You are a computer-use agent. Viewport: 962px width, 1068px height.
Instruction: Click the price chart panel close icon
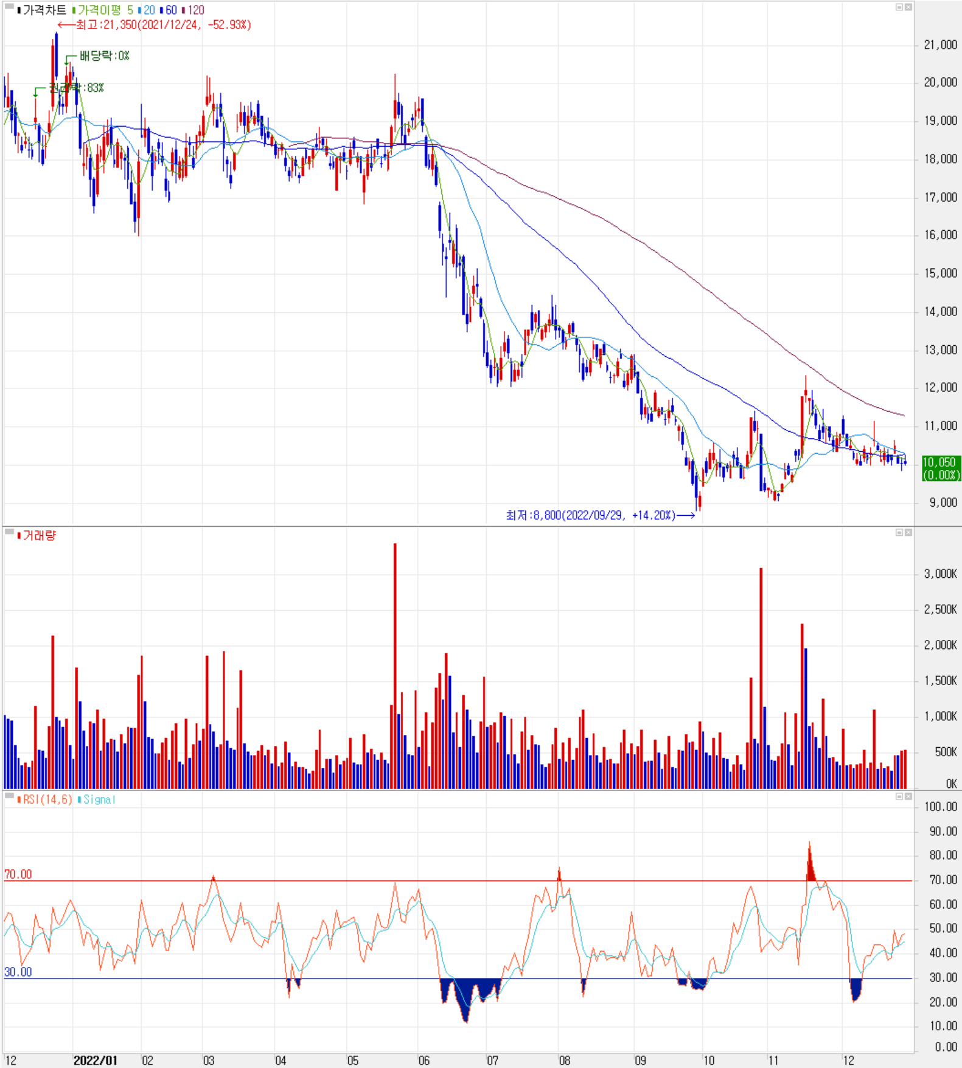(x=908, y=7)
